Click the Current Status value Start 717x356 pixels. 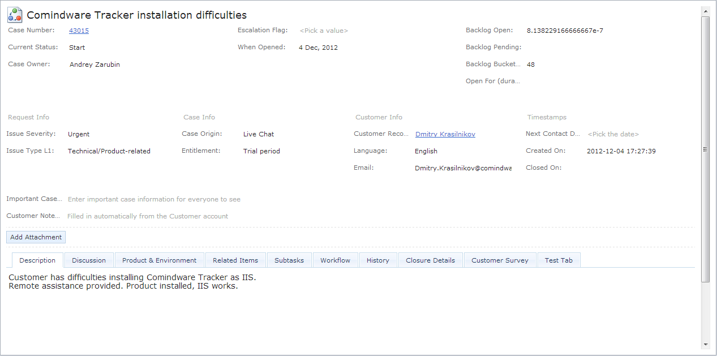tap(77, 48)
